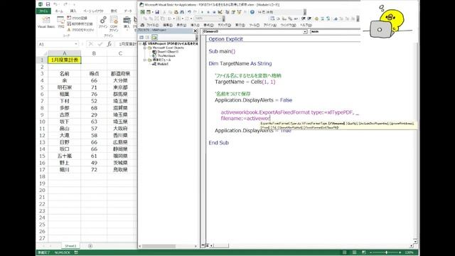This screenshot has width=455, height=256.
Task: Select Sheet1 (Sheet1) in project tree
Action: pyautogui.click(x=168, y=52)
